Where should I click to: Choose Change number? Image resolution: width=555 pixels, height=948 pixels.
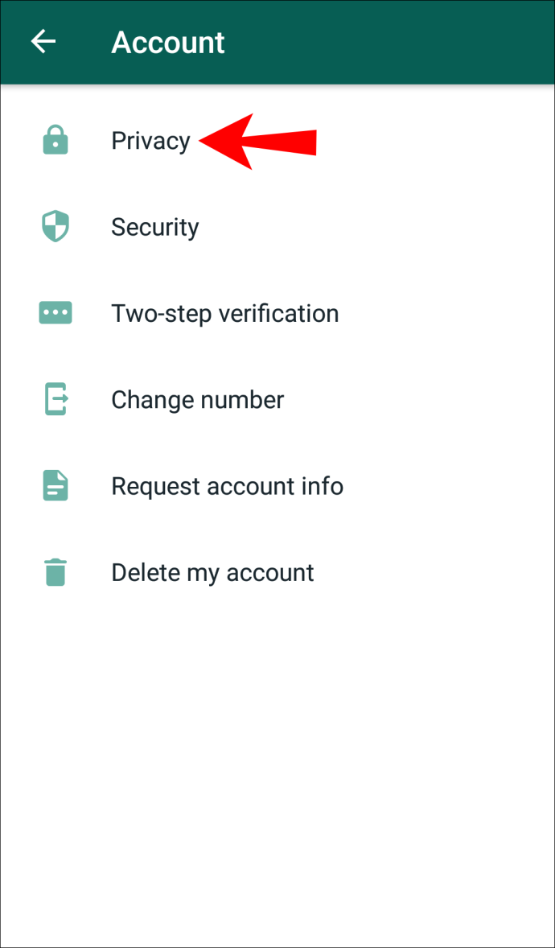(x=277, y=400)
